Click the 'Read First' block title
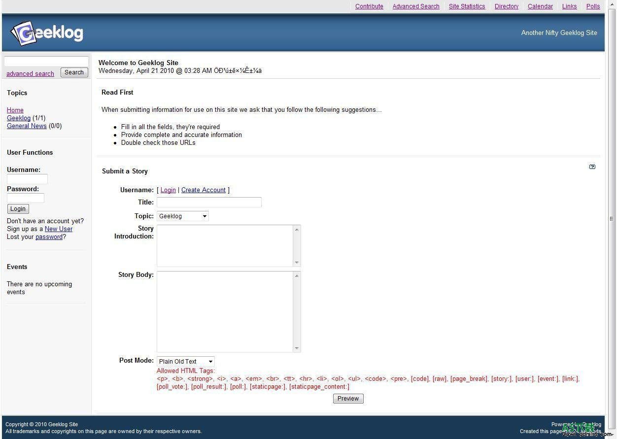Viewport: 617px width, 439px height. (117, 92)
